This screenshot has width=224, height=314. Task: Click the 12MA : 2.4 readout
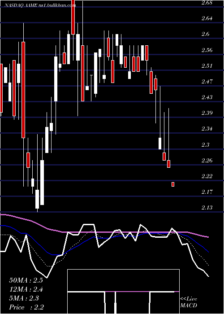click(x=26, y=289)
